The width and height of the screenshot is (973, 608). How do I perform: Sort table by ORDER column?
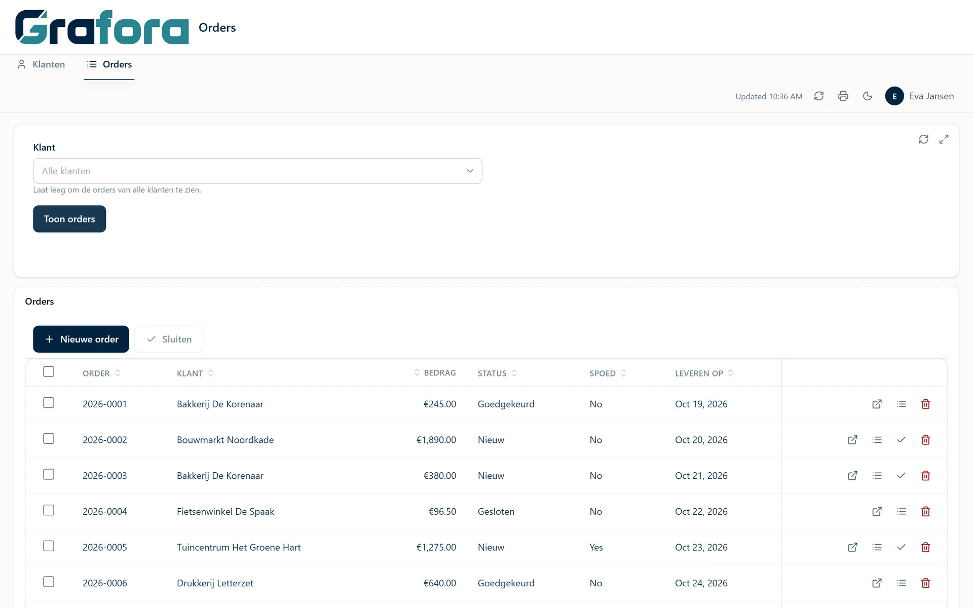101,373
